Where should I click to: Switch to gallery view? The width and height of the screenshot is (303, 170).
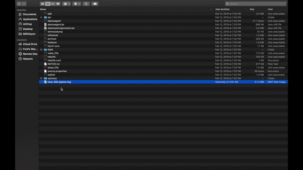click(58, 4)
